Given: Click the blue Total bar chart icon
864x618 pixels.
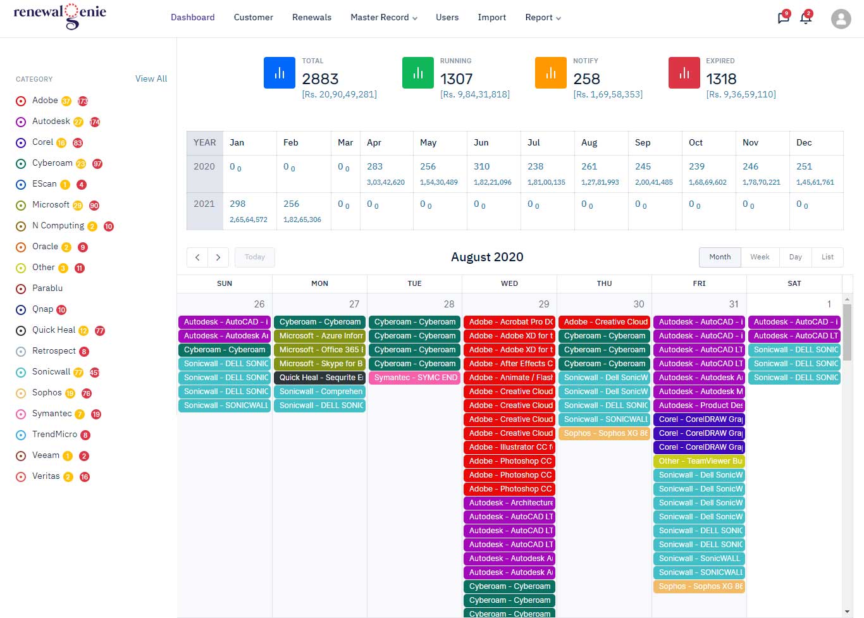Looking at the screenshot, I should 280,73.
